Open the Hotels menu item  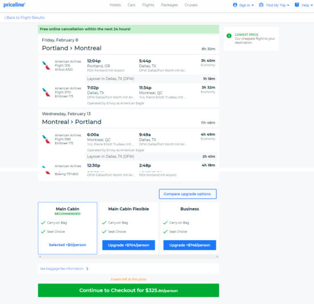[x=115, y=5]
